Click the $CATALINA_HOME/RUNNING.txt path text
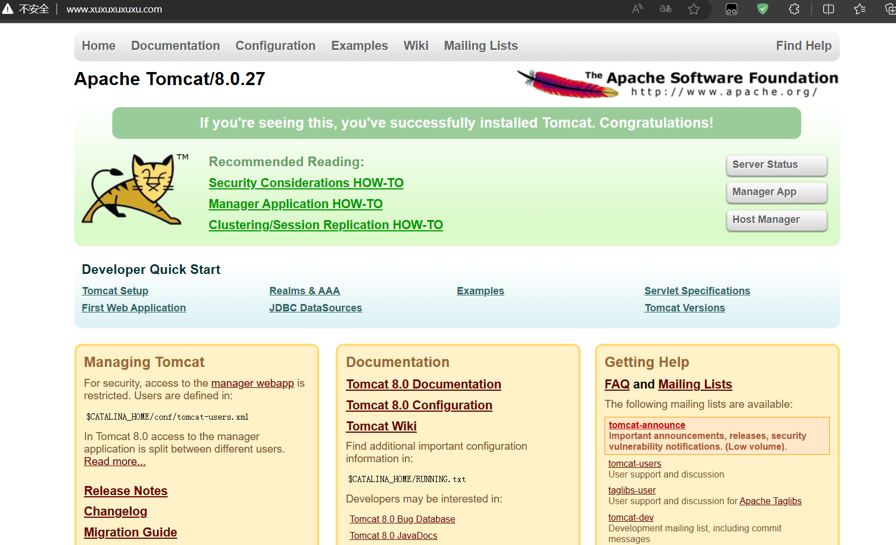Image resolution: width=896 pixels, height=545 pixels. coord(407,479)
